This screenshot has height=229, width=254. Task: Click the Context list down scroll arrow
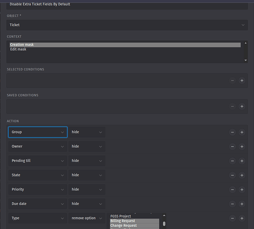pos(246,60)
